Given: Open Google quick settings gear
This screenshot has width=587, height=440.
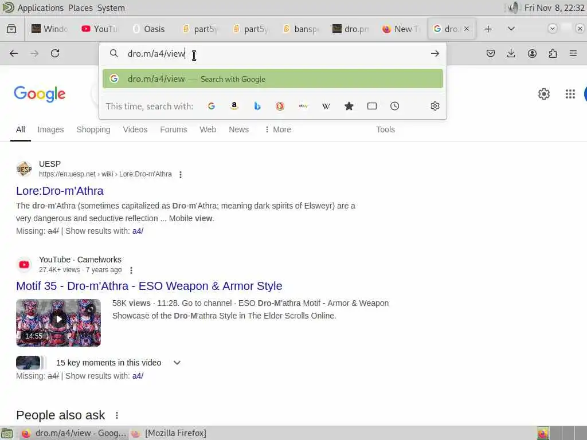Looking at the screenshot, I should click(x=543, y=94).
